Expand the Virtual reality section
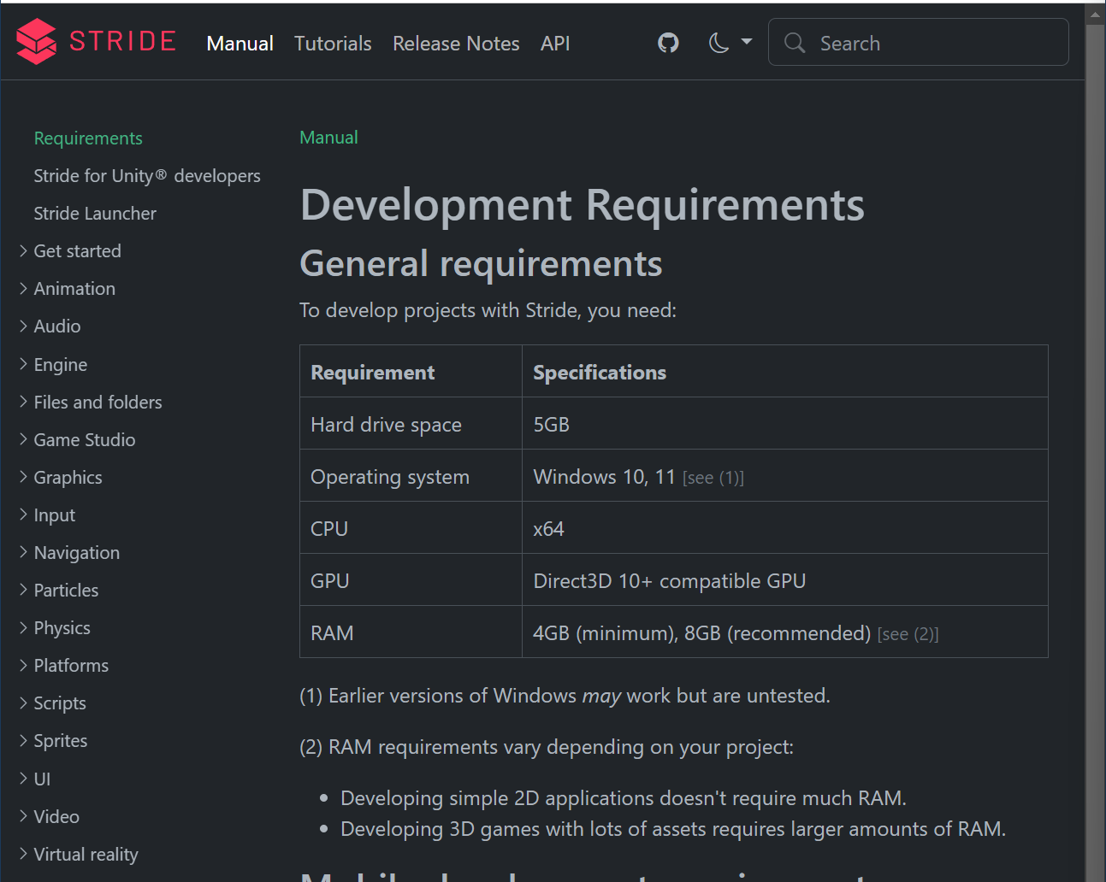Image resolution: width=1106 pixels, height=882 pixels. [86, 854]
